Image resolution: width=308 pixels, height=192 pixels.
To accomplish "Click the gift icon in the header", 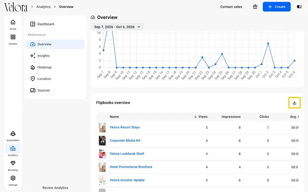I will [x=255, y=7].
